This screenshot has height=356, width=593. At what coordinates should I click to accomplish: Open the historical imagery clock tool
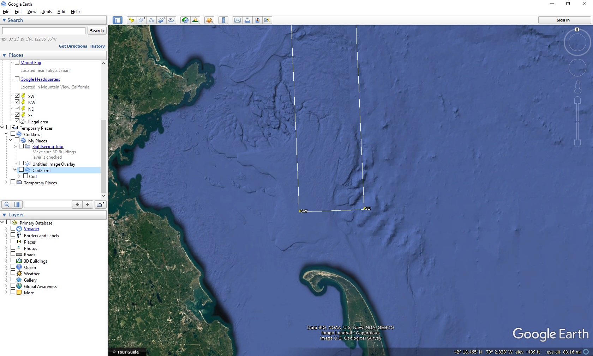(x=185, y=20)
